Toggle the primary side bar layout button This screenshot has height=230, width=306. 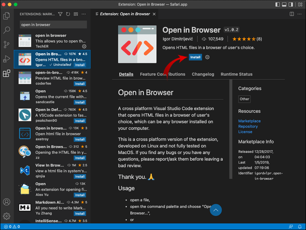[x=278, y=4]
